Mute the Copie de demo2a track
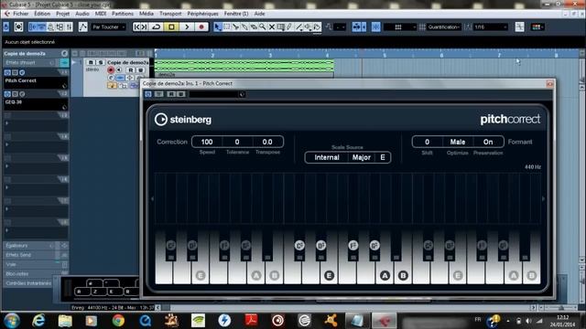Screen dimensions: 586x329 91,62
